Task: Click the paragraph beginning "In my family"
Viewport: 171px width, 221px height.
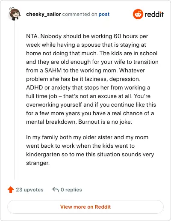Action: [90, 150]
